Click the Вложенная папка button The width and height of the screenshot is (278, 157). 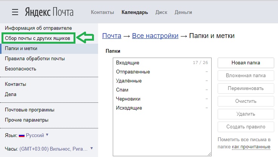click(246, 76)
